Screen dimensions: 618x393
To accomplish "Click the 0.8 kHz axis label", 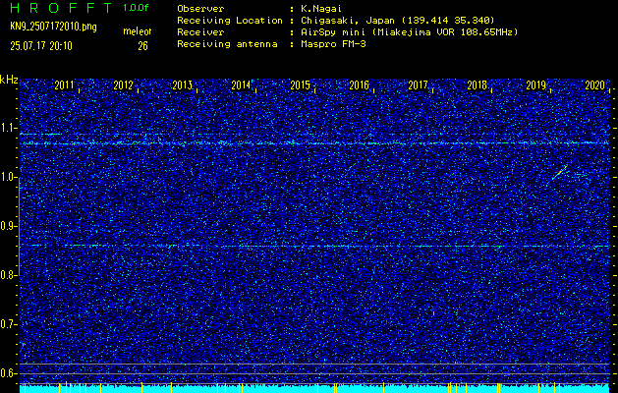I will click(x=8, y=275).
